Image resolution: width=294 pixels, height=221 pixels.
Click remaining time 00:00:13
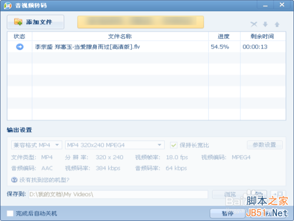pos(255,47)
